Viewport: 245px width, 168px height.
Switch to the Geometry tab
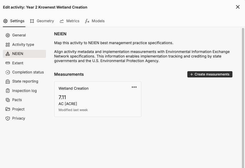click(42, 21)
